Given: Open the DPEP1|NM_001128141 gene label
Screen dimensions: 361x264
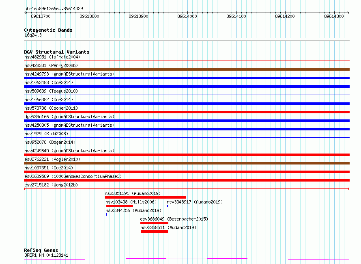Looking at the screenshot, I should [46, 255].
